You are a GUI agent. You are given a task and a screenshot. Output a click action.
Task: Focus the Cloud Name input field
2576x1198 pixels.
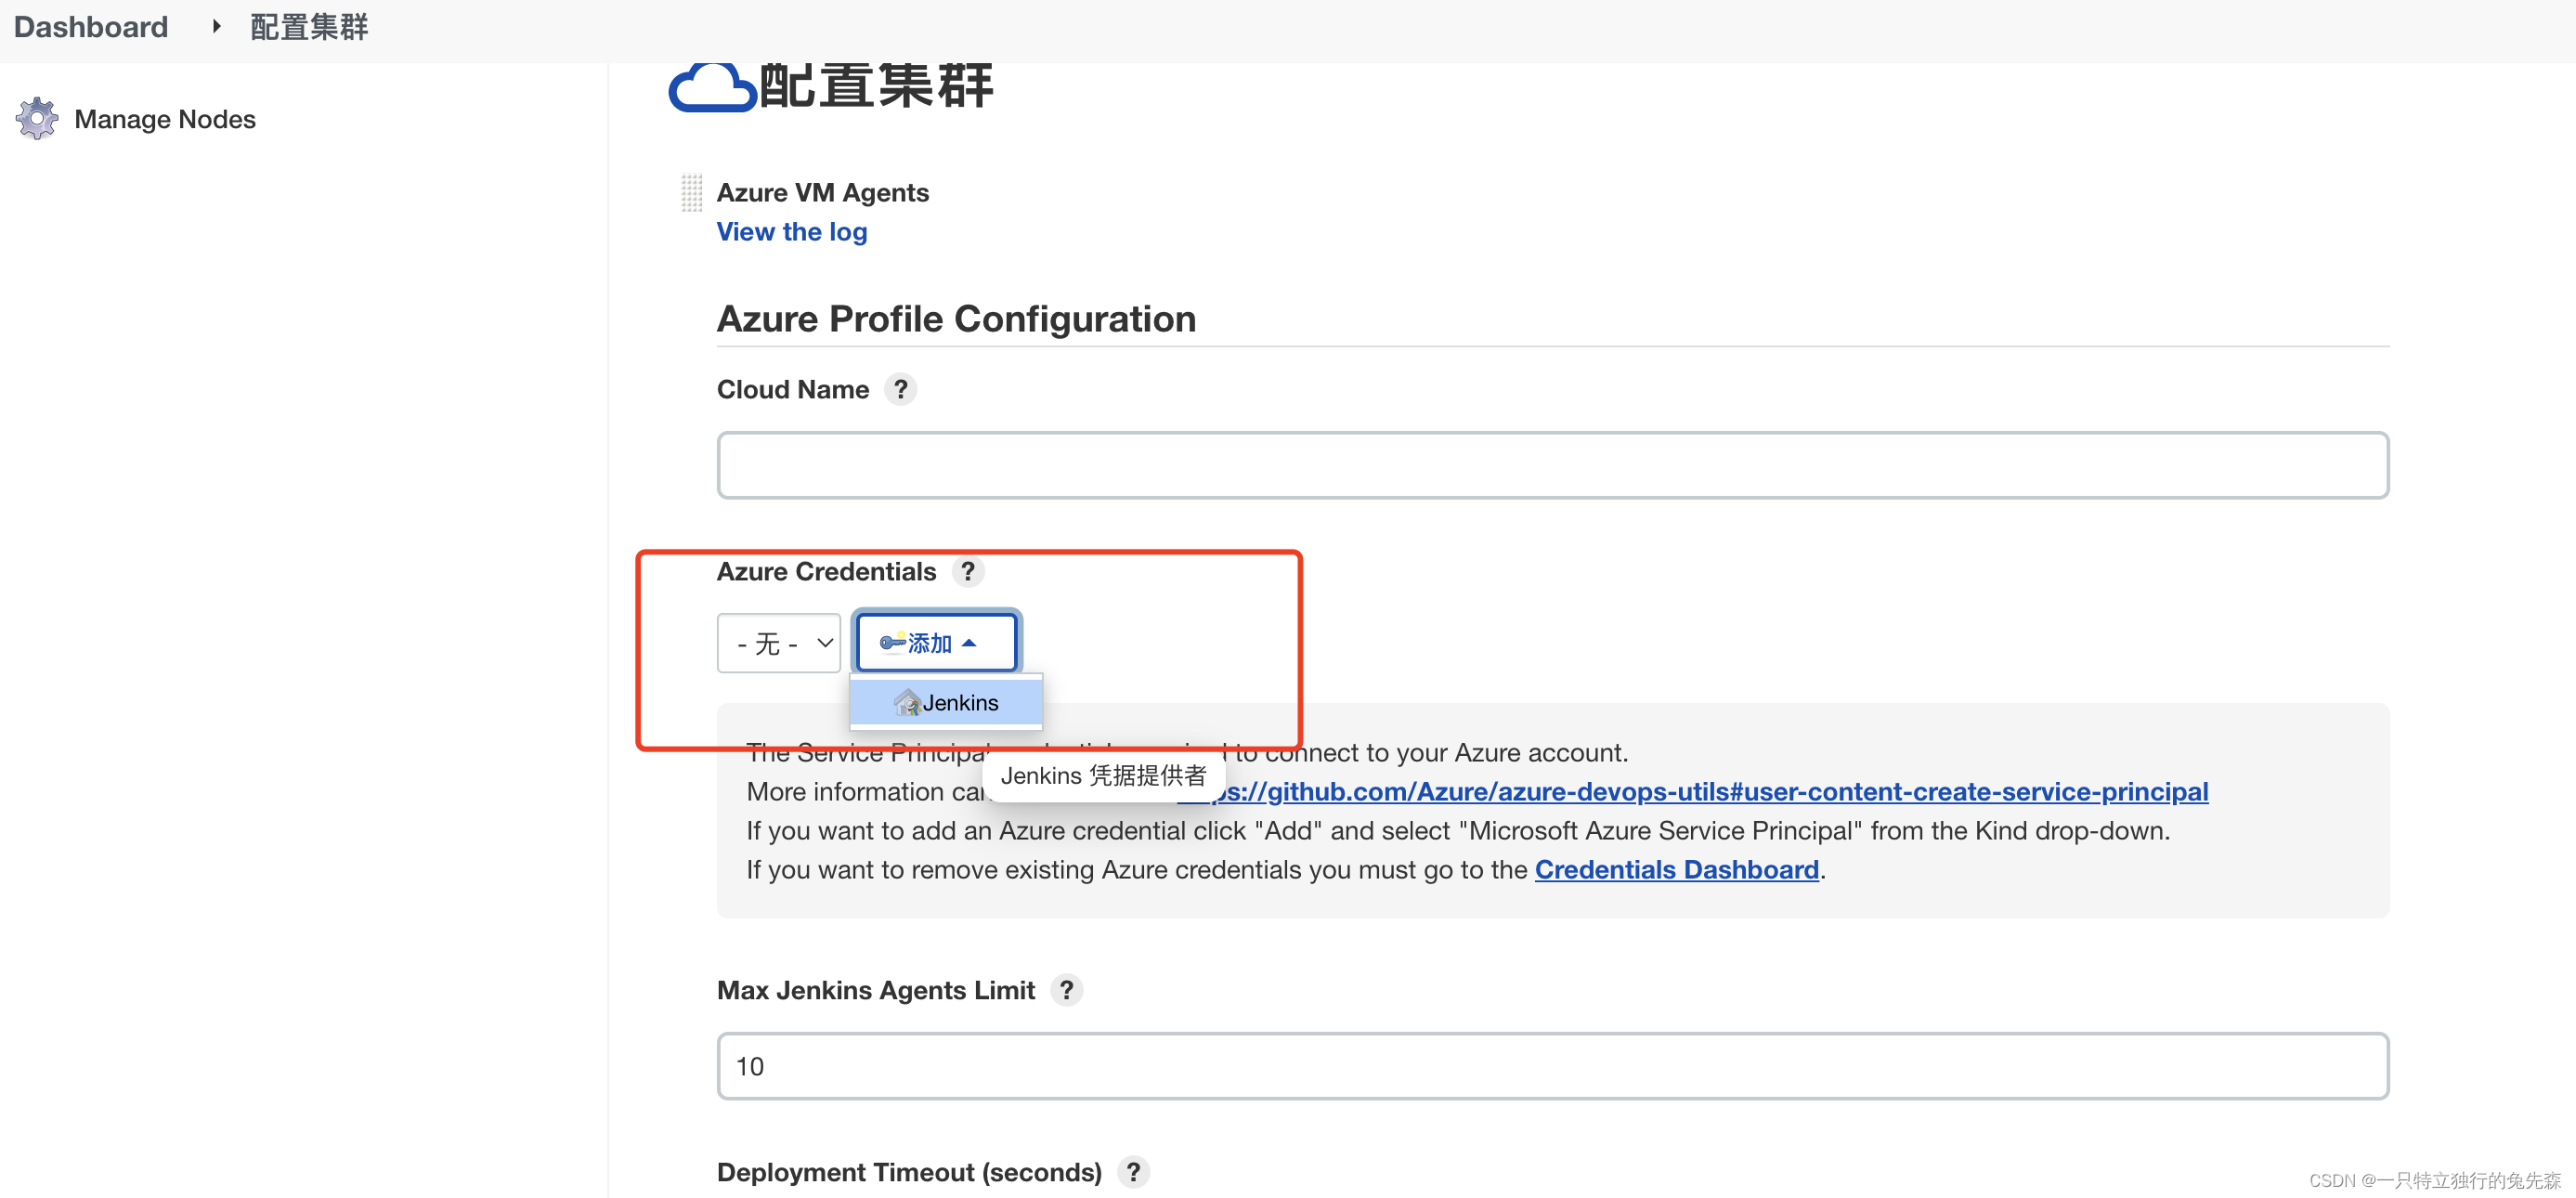pyautogui.click(x=1552, y=465)
